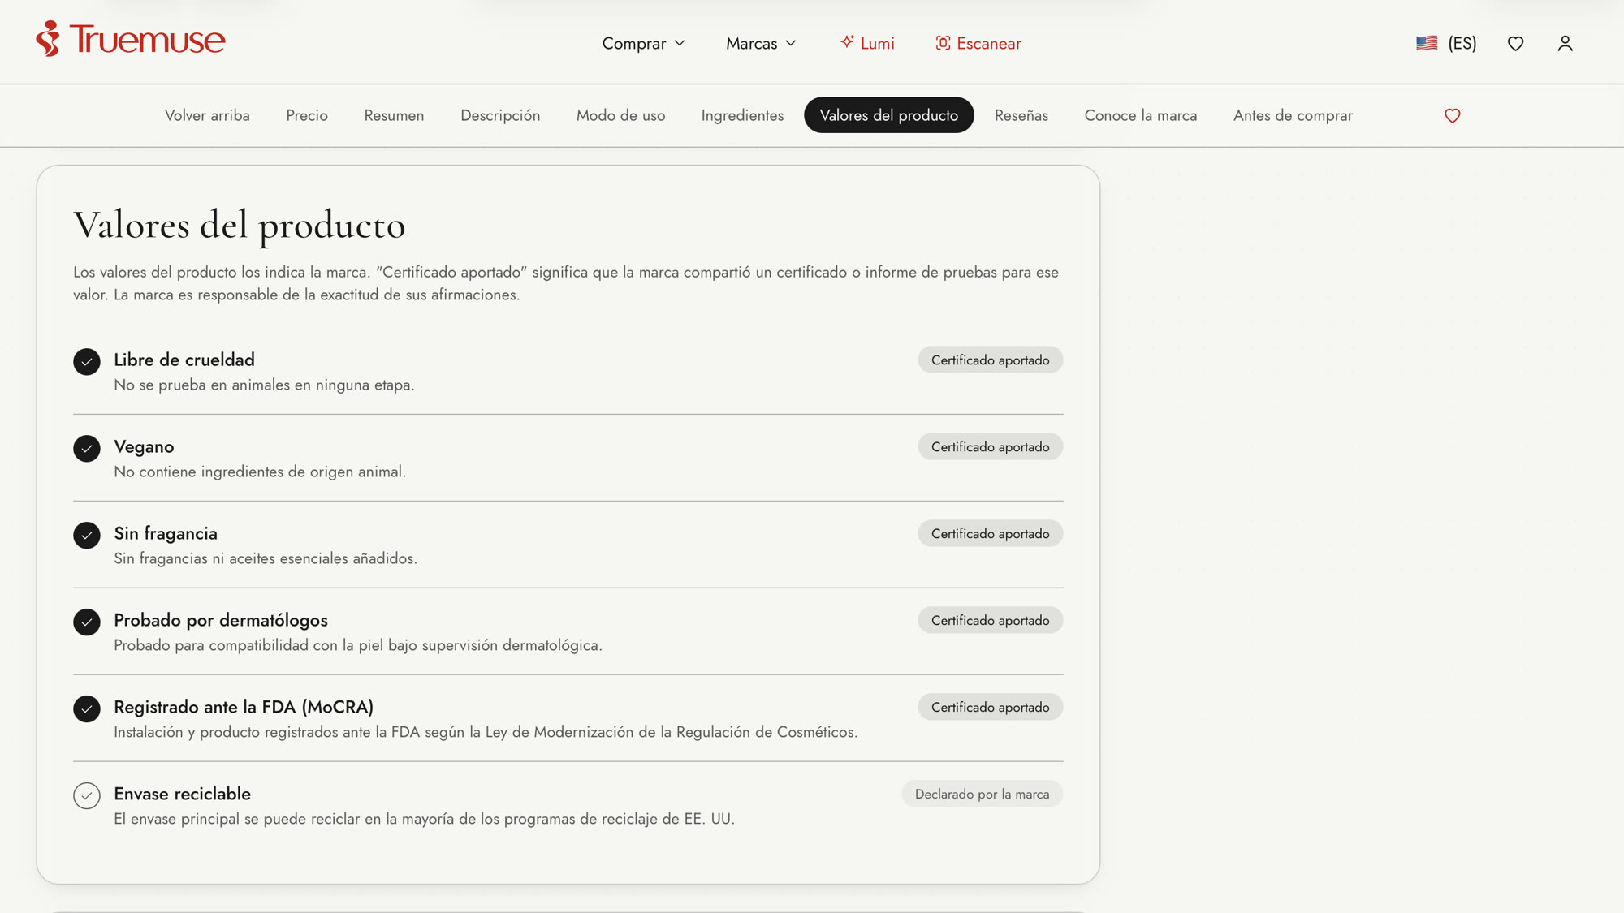
Task: Click the Libre de crueldad title
Action: (184, 360)
